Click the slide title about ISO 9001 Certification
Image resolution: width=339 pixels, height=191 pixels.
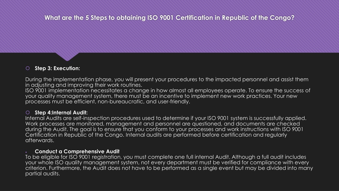coord(169,18)
